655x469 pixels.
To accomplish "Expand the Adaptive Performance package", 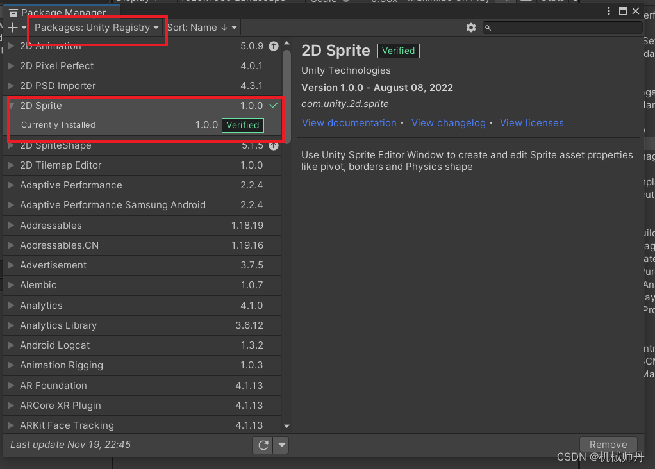I will point(12,185).
